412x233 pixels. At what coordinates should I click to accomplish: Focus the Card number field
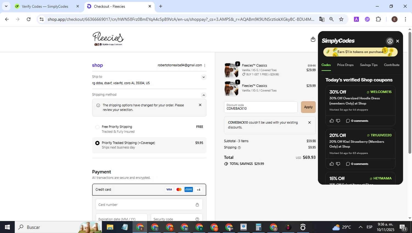click(x=149, y=204)
